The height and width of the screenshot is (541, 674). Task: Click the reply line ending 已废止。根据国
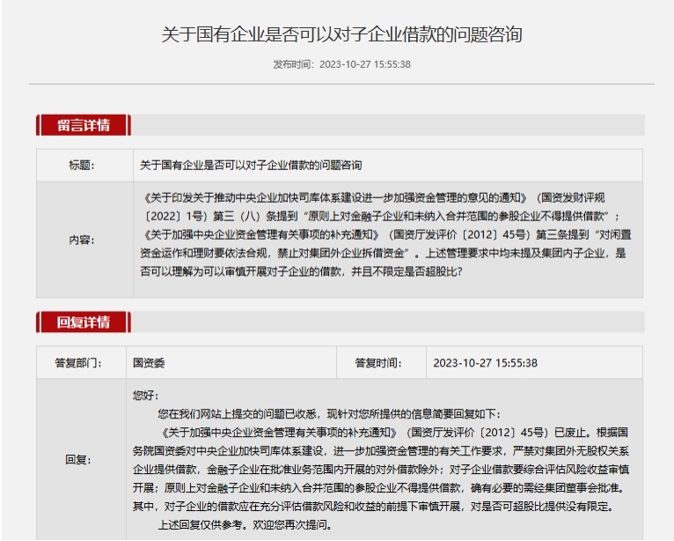click(x=393, y=433)
